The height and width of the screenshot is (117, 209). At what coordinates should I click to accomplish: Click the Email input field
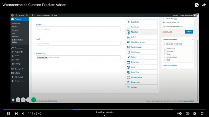(78, 43)
